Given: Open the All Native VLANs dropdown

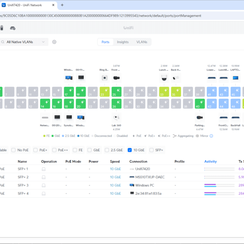Looking at the screenshot, I should [x=24, y=42].
